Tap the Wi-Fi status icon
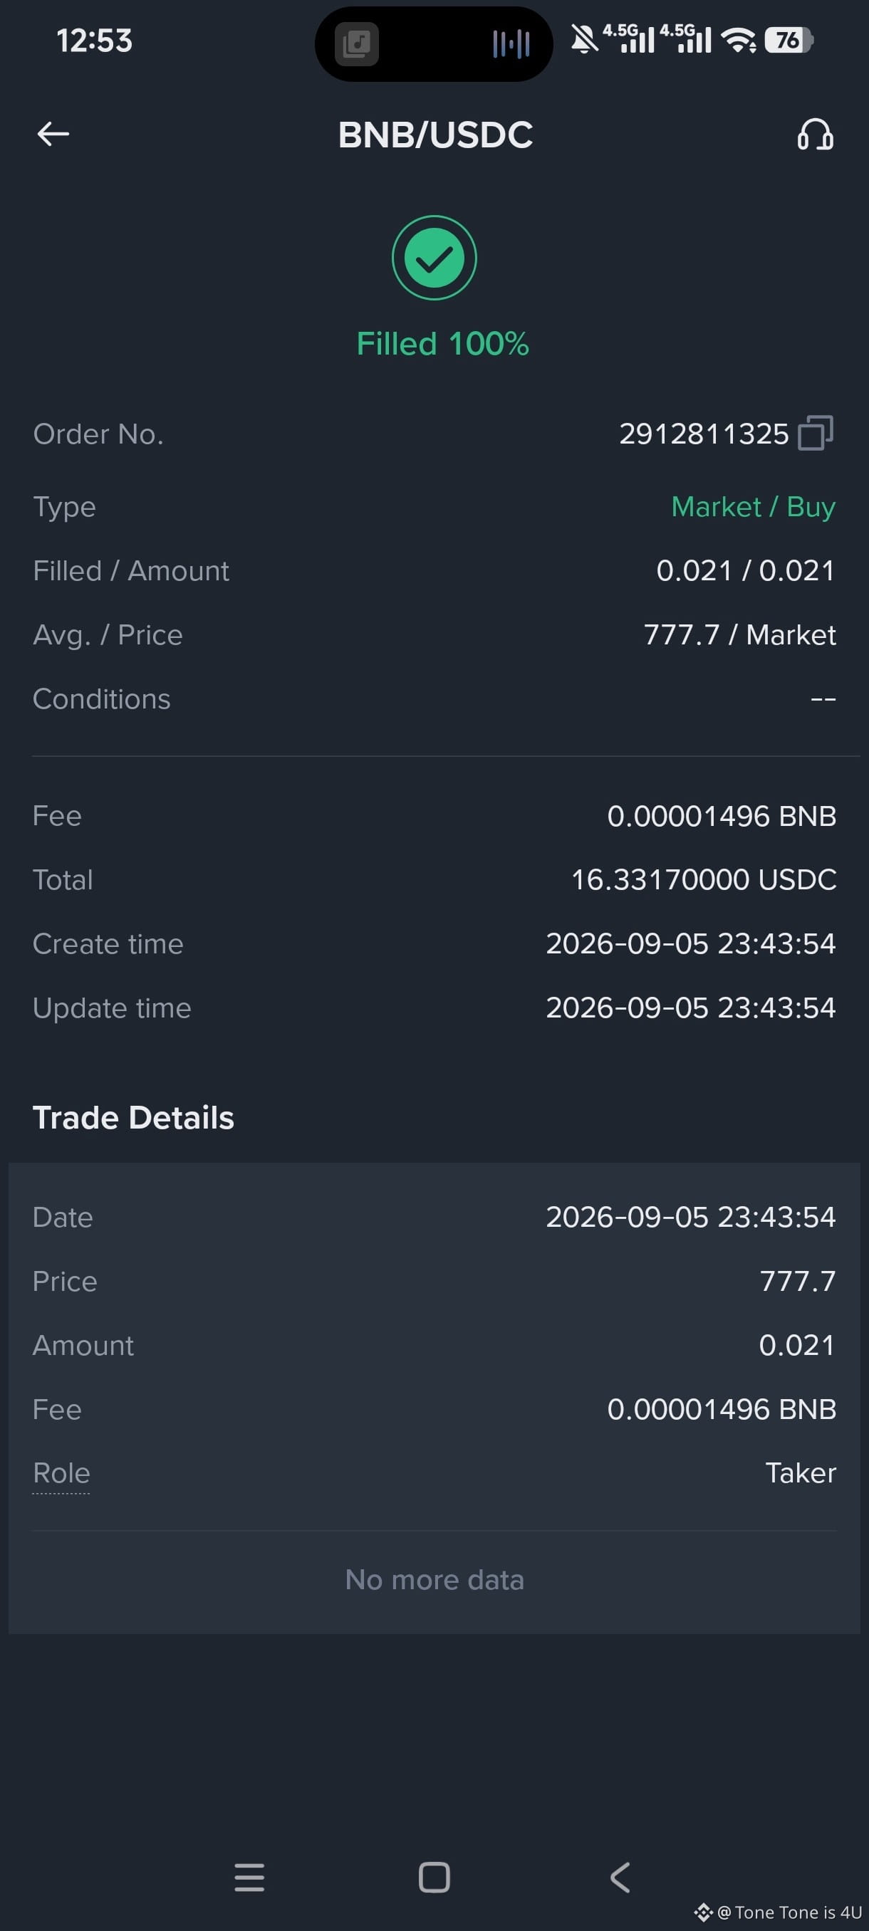869x1931 pixels. (x=739, y=40)
